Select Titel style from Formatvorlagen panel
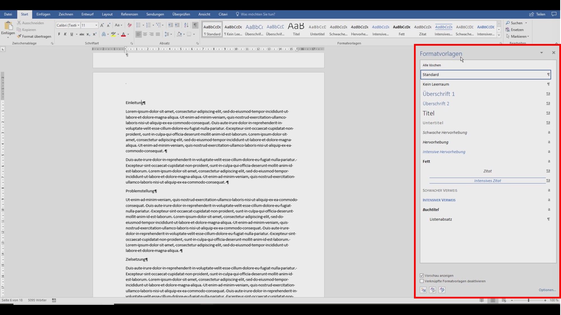Viewport: 561px width, 315px height. tap(429, 113)
